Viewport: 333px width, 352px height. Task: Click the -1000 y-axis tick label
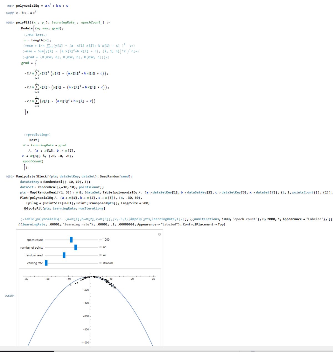tap(85, 343)
